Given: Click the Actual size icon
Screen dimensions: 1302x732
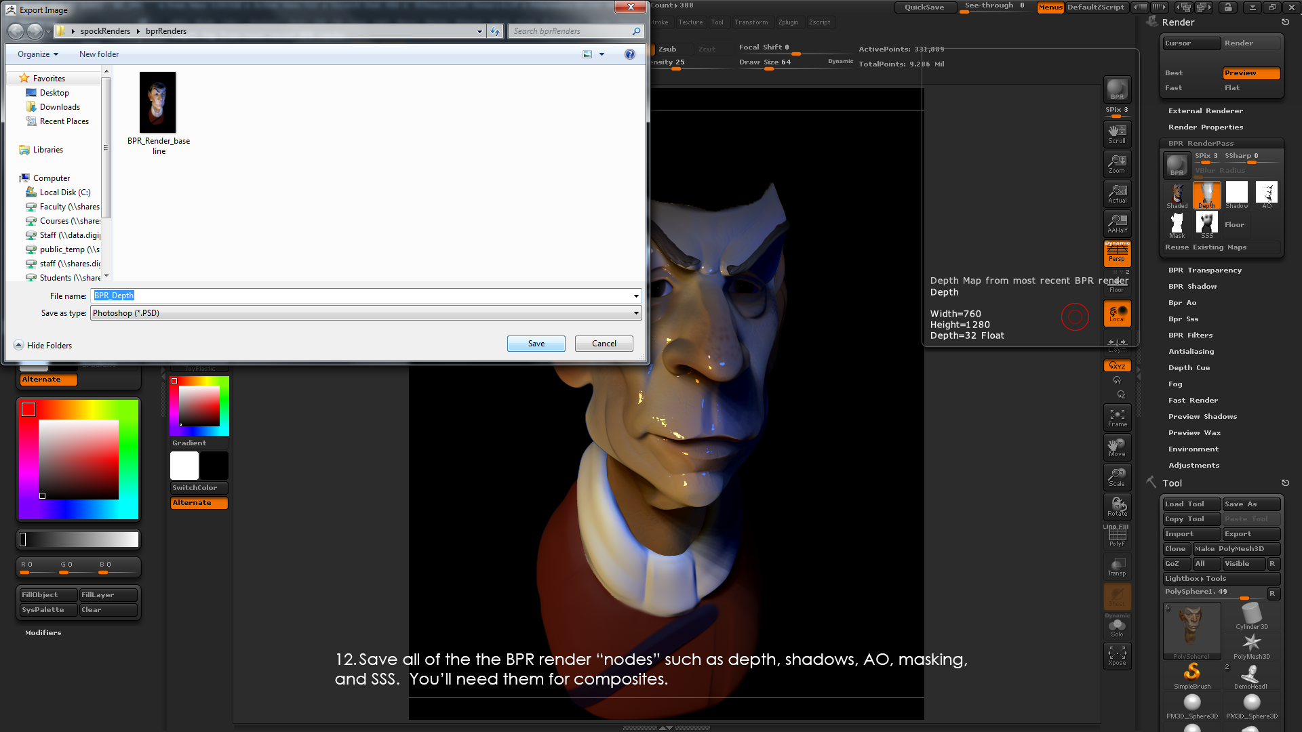Looking at the screenshot, I should (x=1117, y=193).
